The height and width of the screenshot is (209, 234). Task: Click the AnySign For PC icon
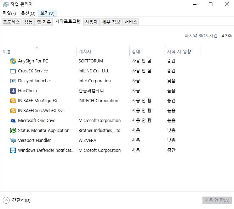13,61
